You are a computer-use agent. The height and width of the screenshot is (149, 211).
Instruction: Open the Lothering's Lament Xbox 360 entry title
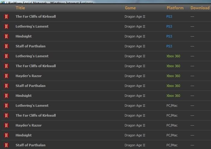pyautogui.click(x=32, y=56)
